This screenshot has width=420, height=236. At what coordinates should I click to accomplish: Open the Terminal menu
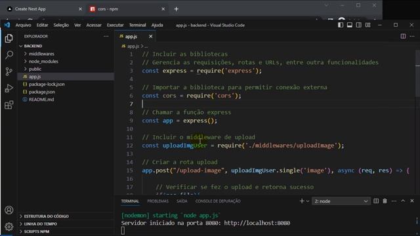point(137,25)
